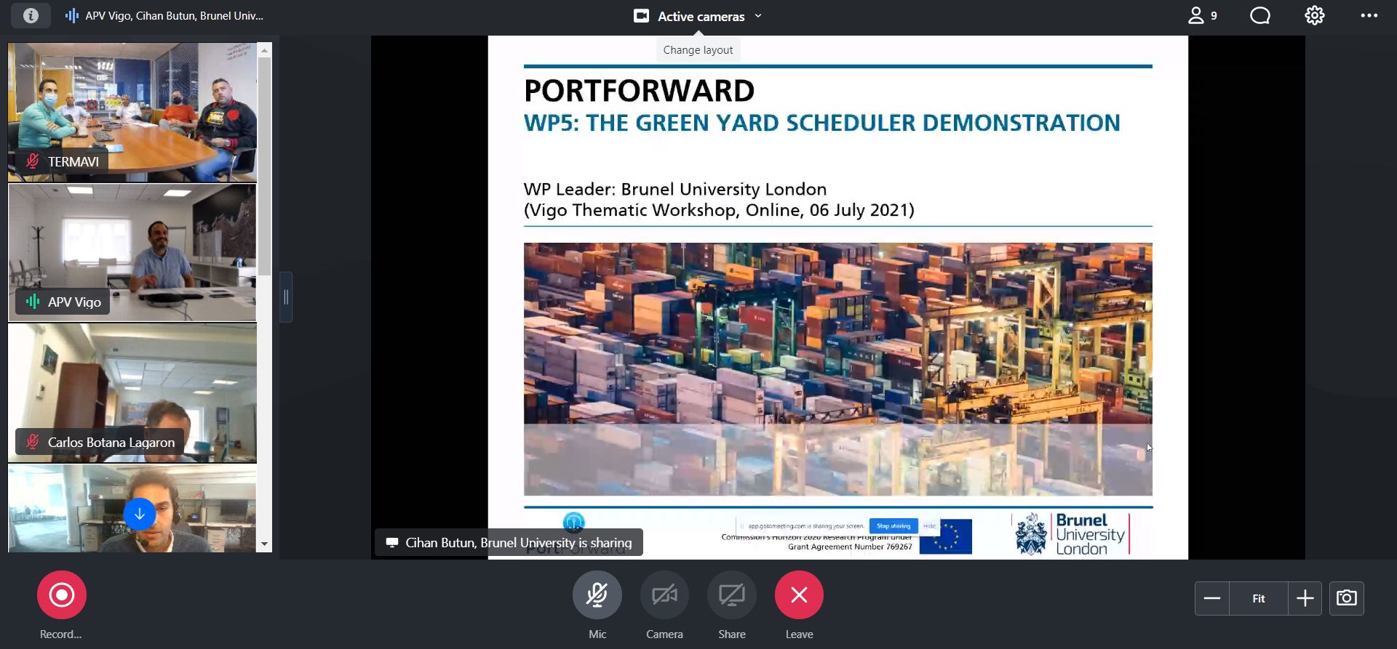Click the WP5 Green Yard Scheduler heading
This screenshot has height=649, width=1397.
point(821,123)
